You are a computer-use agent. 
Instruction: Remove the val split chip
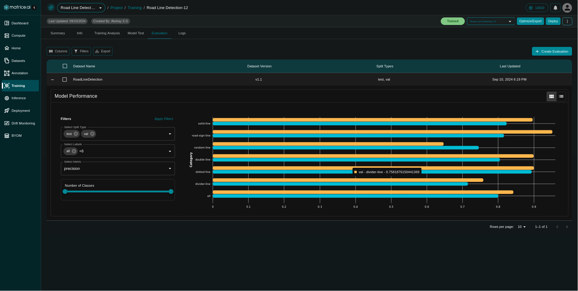click(x=92, y=134)
